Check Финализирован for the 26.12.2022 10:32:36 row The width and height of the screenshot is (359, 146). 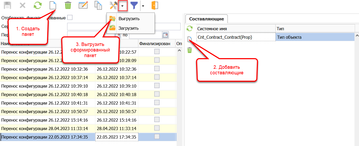pyautogui.click(x=157, y=69)
